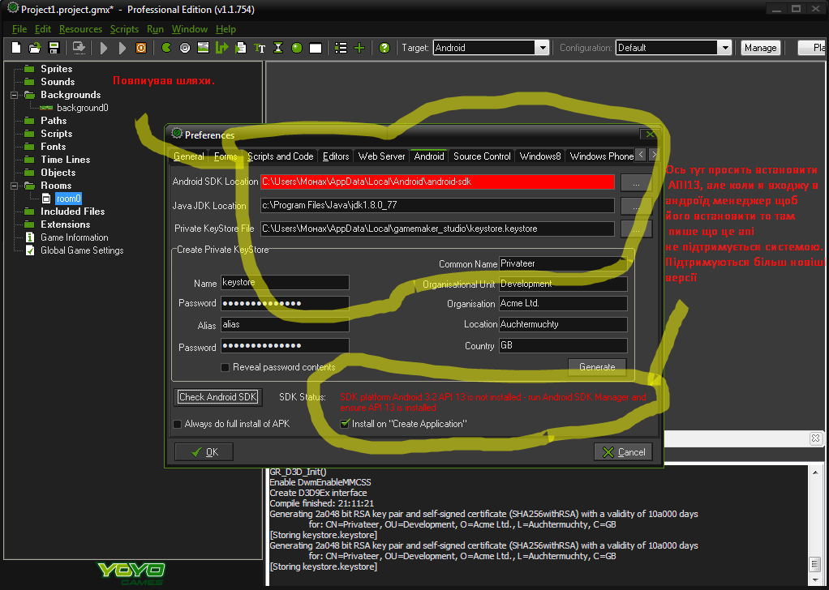829x590 pixels.
Task: Switch to the Web Server preferences tab
Action: tap(381, 156)
